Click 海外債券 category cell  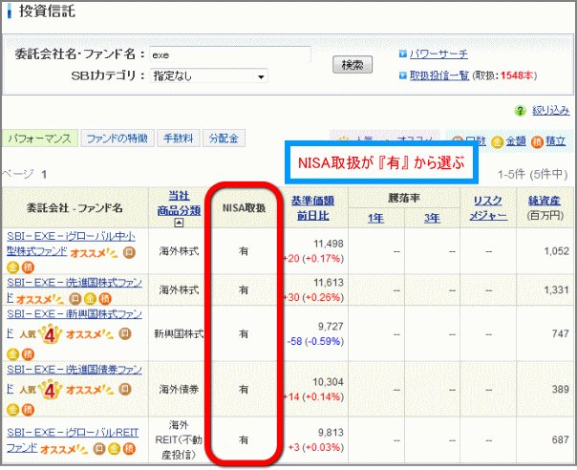pyautogui.click(x=179, y=389)
